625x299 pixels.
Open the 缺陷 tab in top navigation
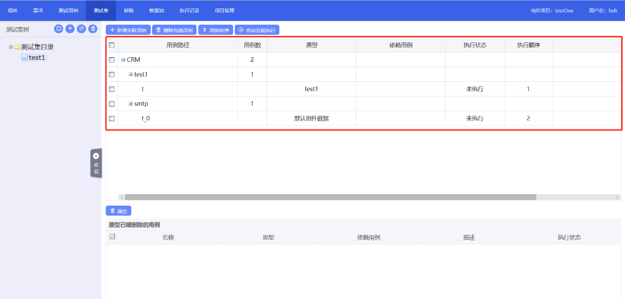coord(129,10)
